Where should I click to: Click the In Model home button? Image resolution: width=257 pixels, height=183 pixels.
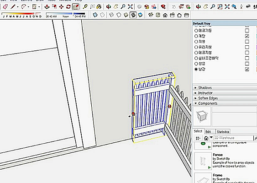click(206, 138)
